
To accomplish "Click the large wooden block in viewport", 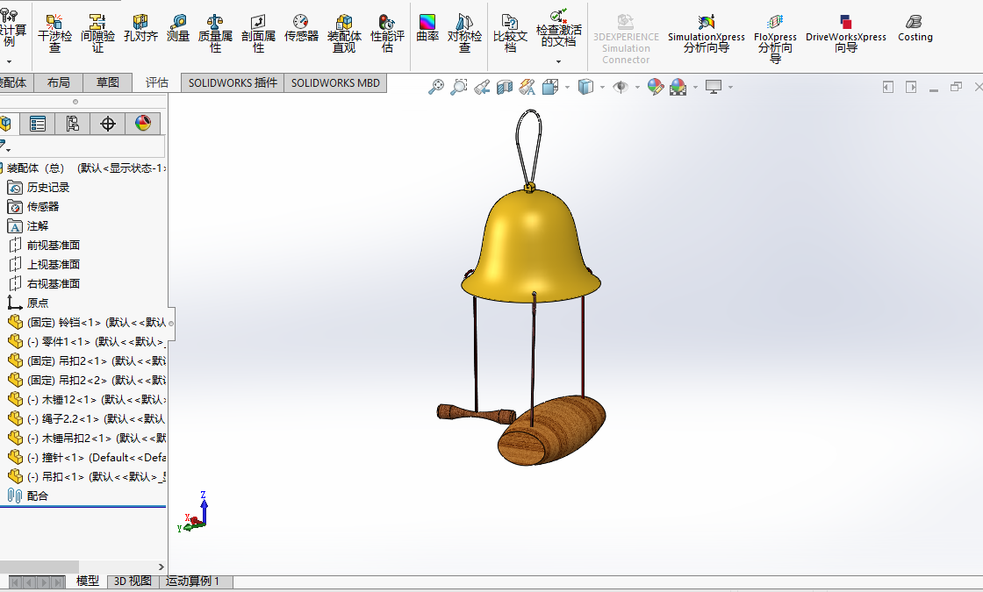I will click(x=552, y=431).
